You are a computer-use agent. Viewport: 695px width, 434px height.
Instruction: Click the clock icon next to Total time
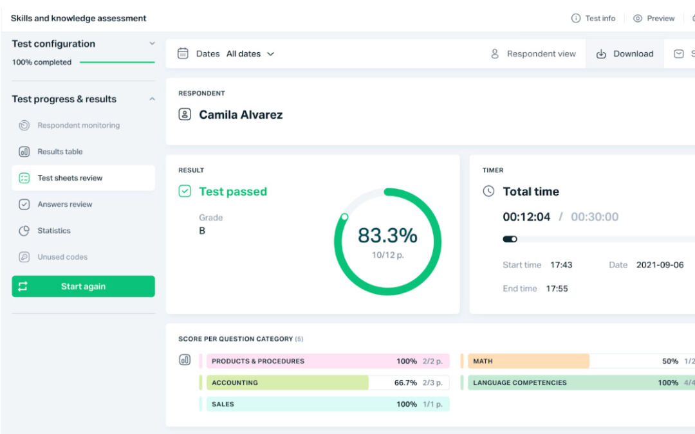click(489, 191)
